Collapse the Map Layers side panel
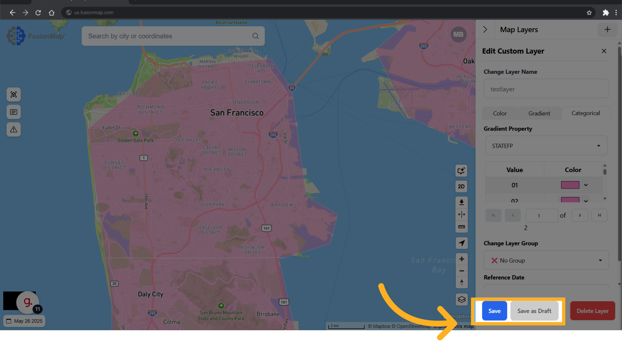Screen dimensions: 622x350 pos(485,29)
